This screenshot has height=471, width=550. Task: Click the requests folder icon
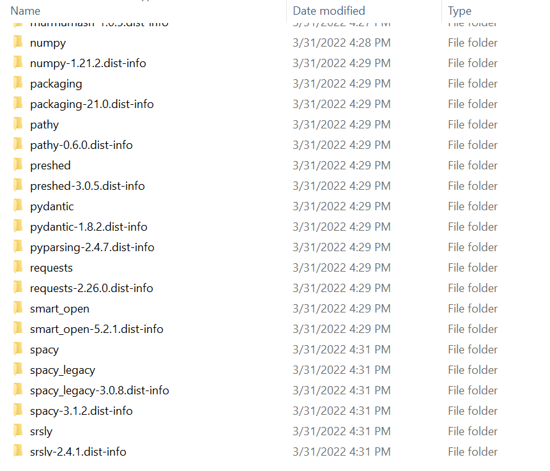click(x=18, y=266)
